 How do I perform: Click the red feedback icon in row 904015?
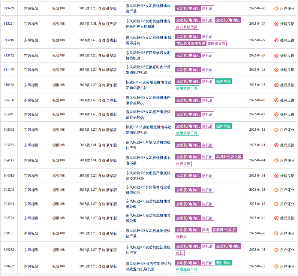click(276, 176)
